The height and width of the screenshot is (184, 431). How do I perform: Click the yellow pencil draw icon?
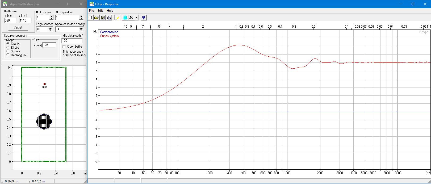pos(117,18)
